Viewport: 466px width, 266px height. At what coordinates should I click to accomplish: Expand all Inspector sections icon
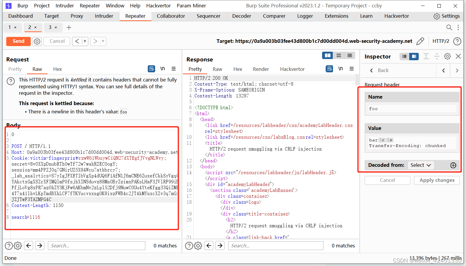tap(426, 56)
